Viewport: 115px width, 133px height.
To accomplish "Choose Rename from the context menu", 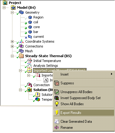I will coord(84,128).
